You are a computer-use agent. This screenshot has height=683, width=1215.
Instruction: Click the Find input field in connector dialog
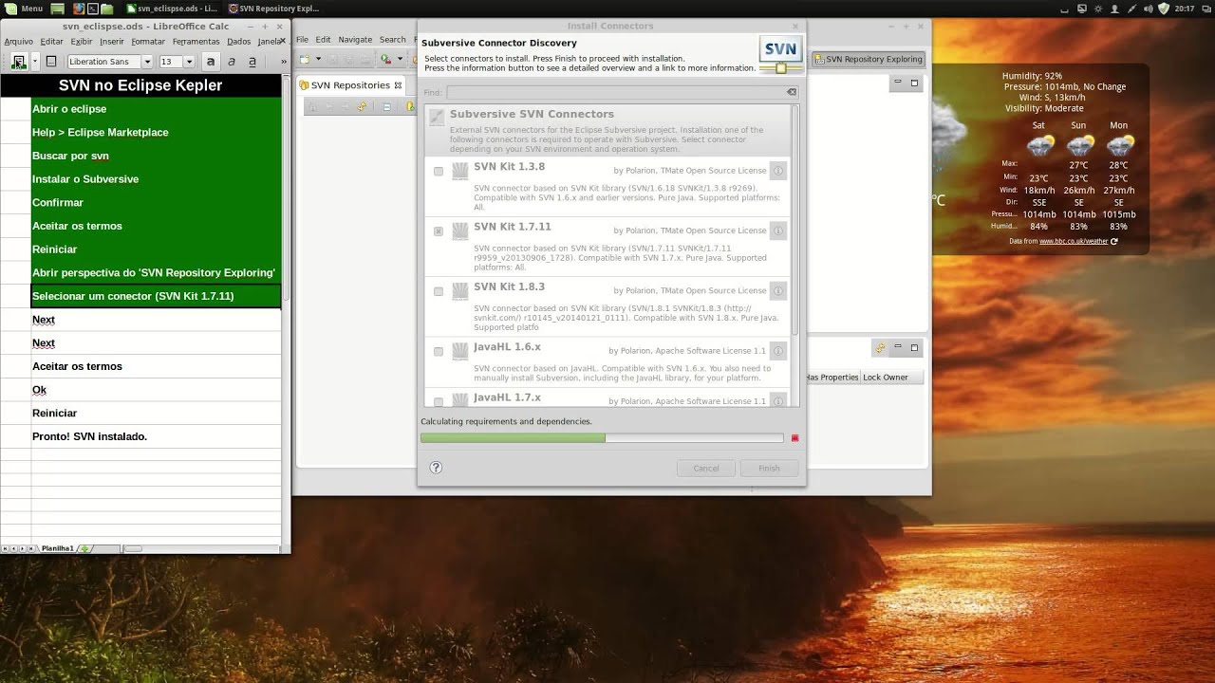pos(616,92)
